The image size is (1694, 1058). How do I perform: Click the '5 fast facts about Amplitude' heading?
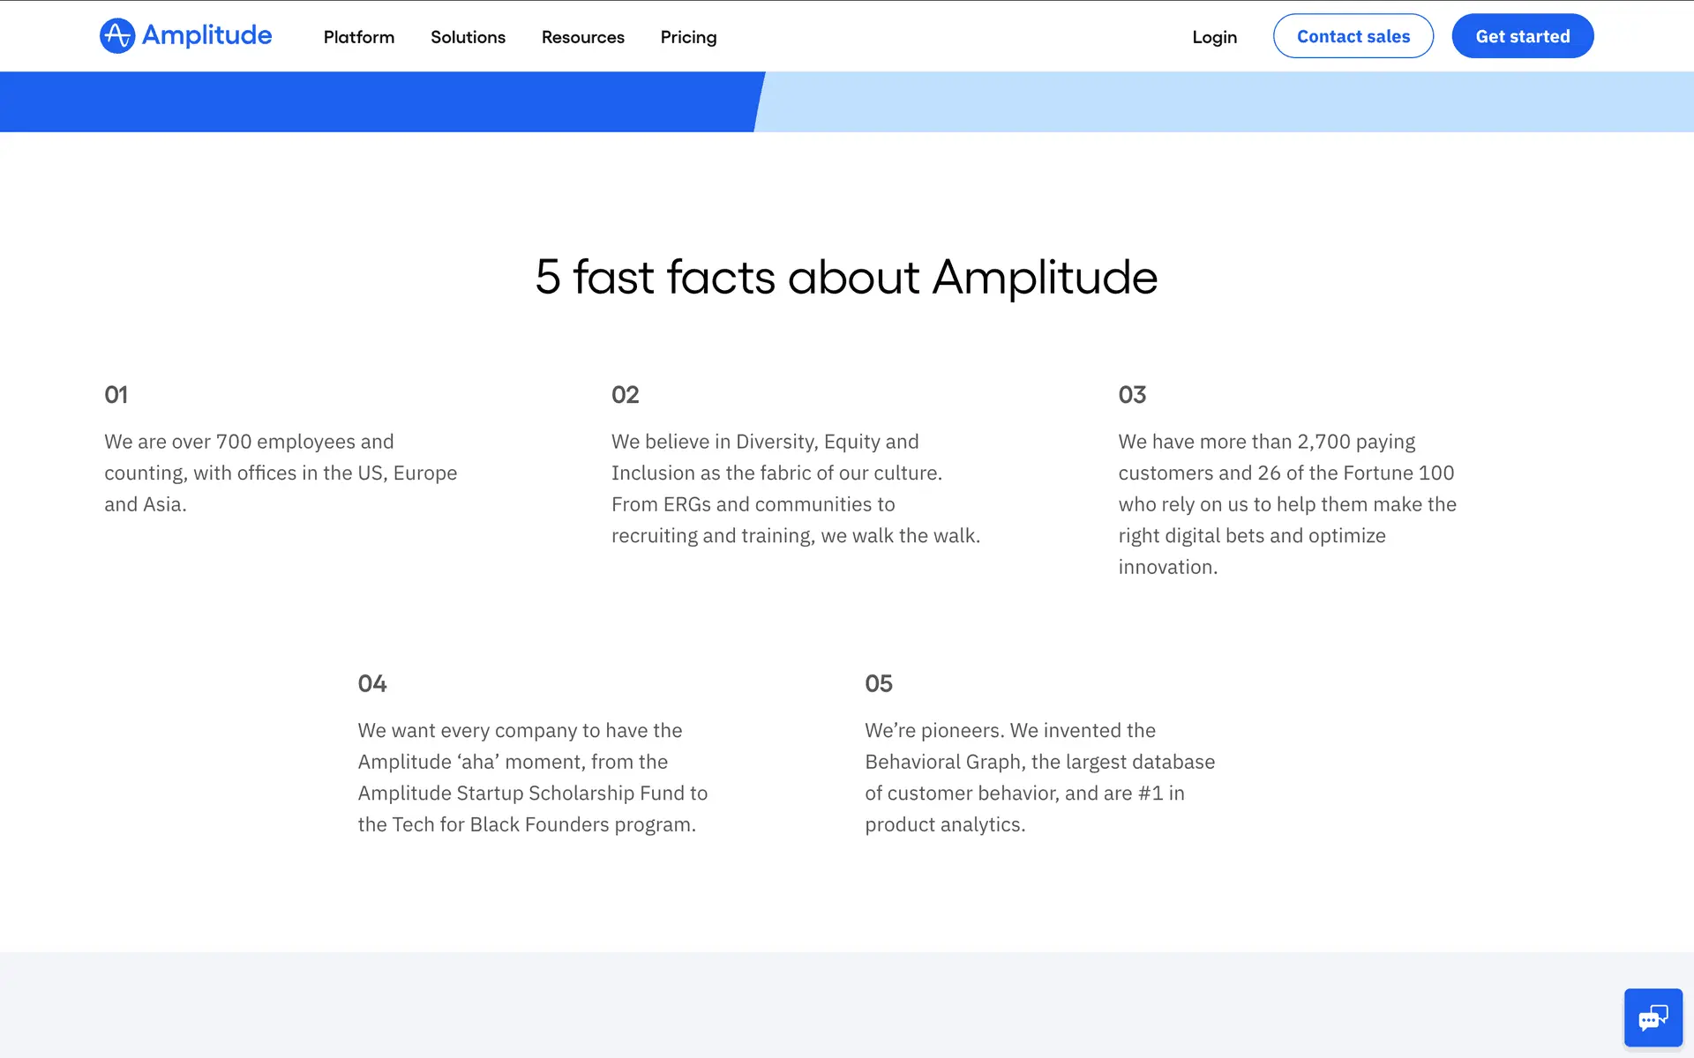[x=846, y=277]
